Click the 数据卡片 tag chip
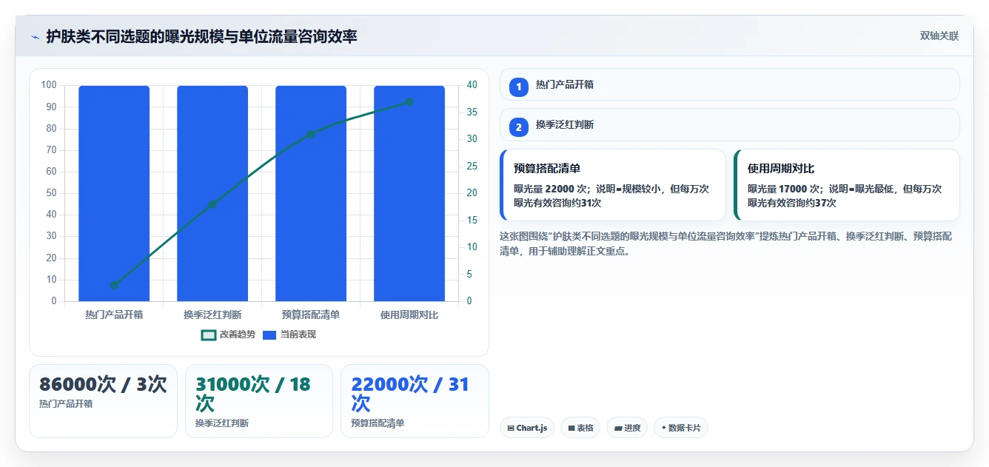 click(x=681, y=428)
